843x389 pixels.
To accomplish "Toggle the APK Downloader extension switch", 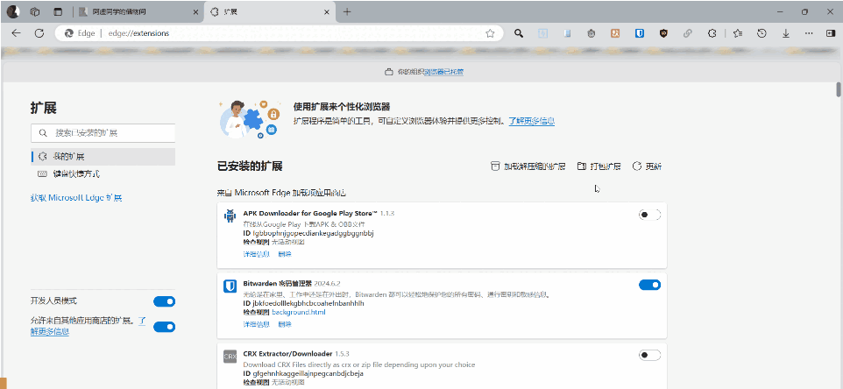I will click(x=649, y=215).
